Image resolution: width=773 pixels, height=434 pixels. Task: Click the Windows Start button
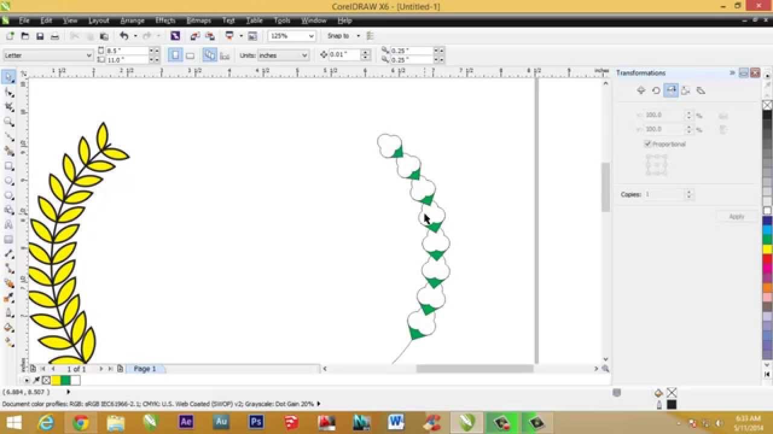[x=14, y=423]
